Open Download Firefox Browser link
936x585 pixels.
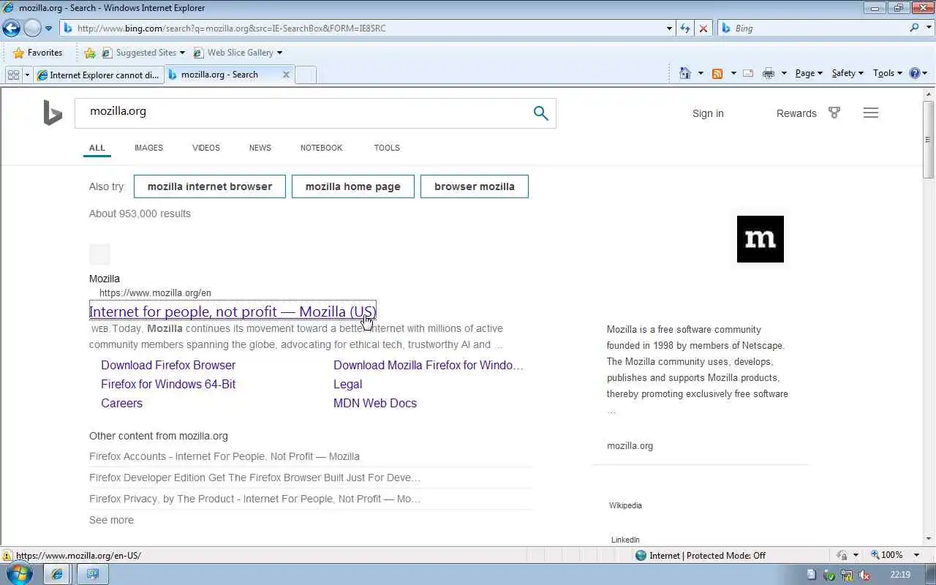click(x=168, y=365)
